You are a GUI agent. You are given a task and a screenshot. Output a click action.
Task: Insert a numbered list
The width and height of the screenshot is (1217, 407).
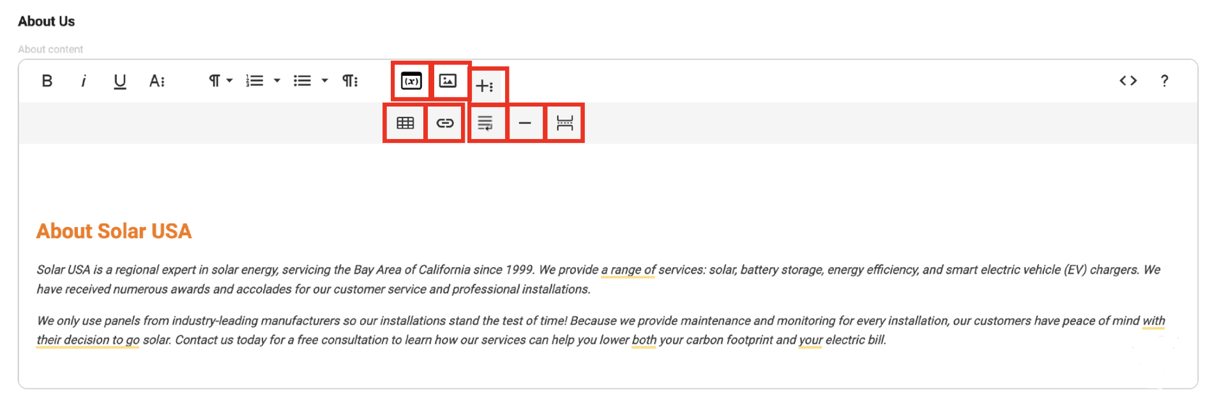[255, 81]
